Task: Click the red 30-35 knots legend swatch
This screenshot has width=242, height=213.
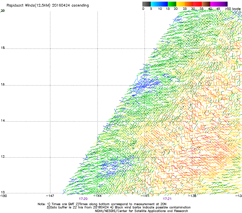Action: (x=198, y=4)
